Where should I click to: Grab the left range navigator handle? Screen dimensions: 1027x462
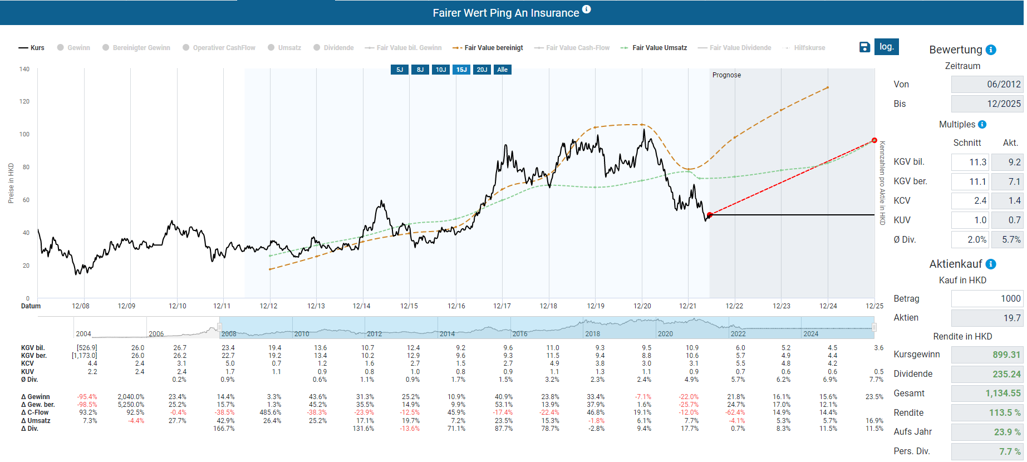[219, 327]
